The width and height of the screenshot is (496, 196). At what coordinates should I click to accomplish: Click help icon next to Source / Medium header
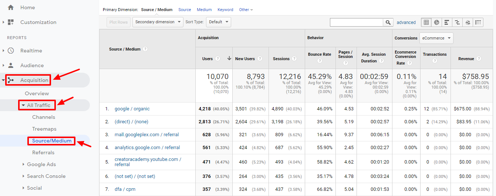point(145,49)
